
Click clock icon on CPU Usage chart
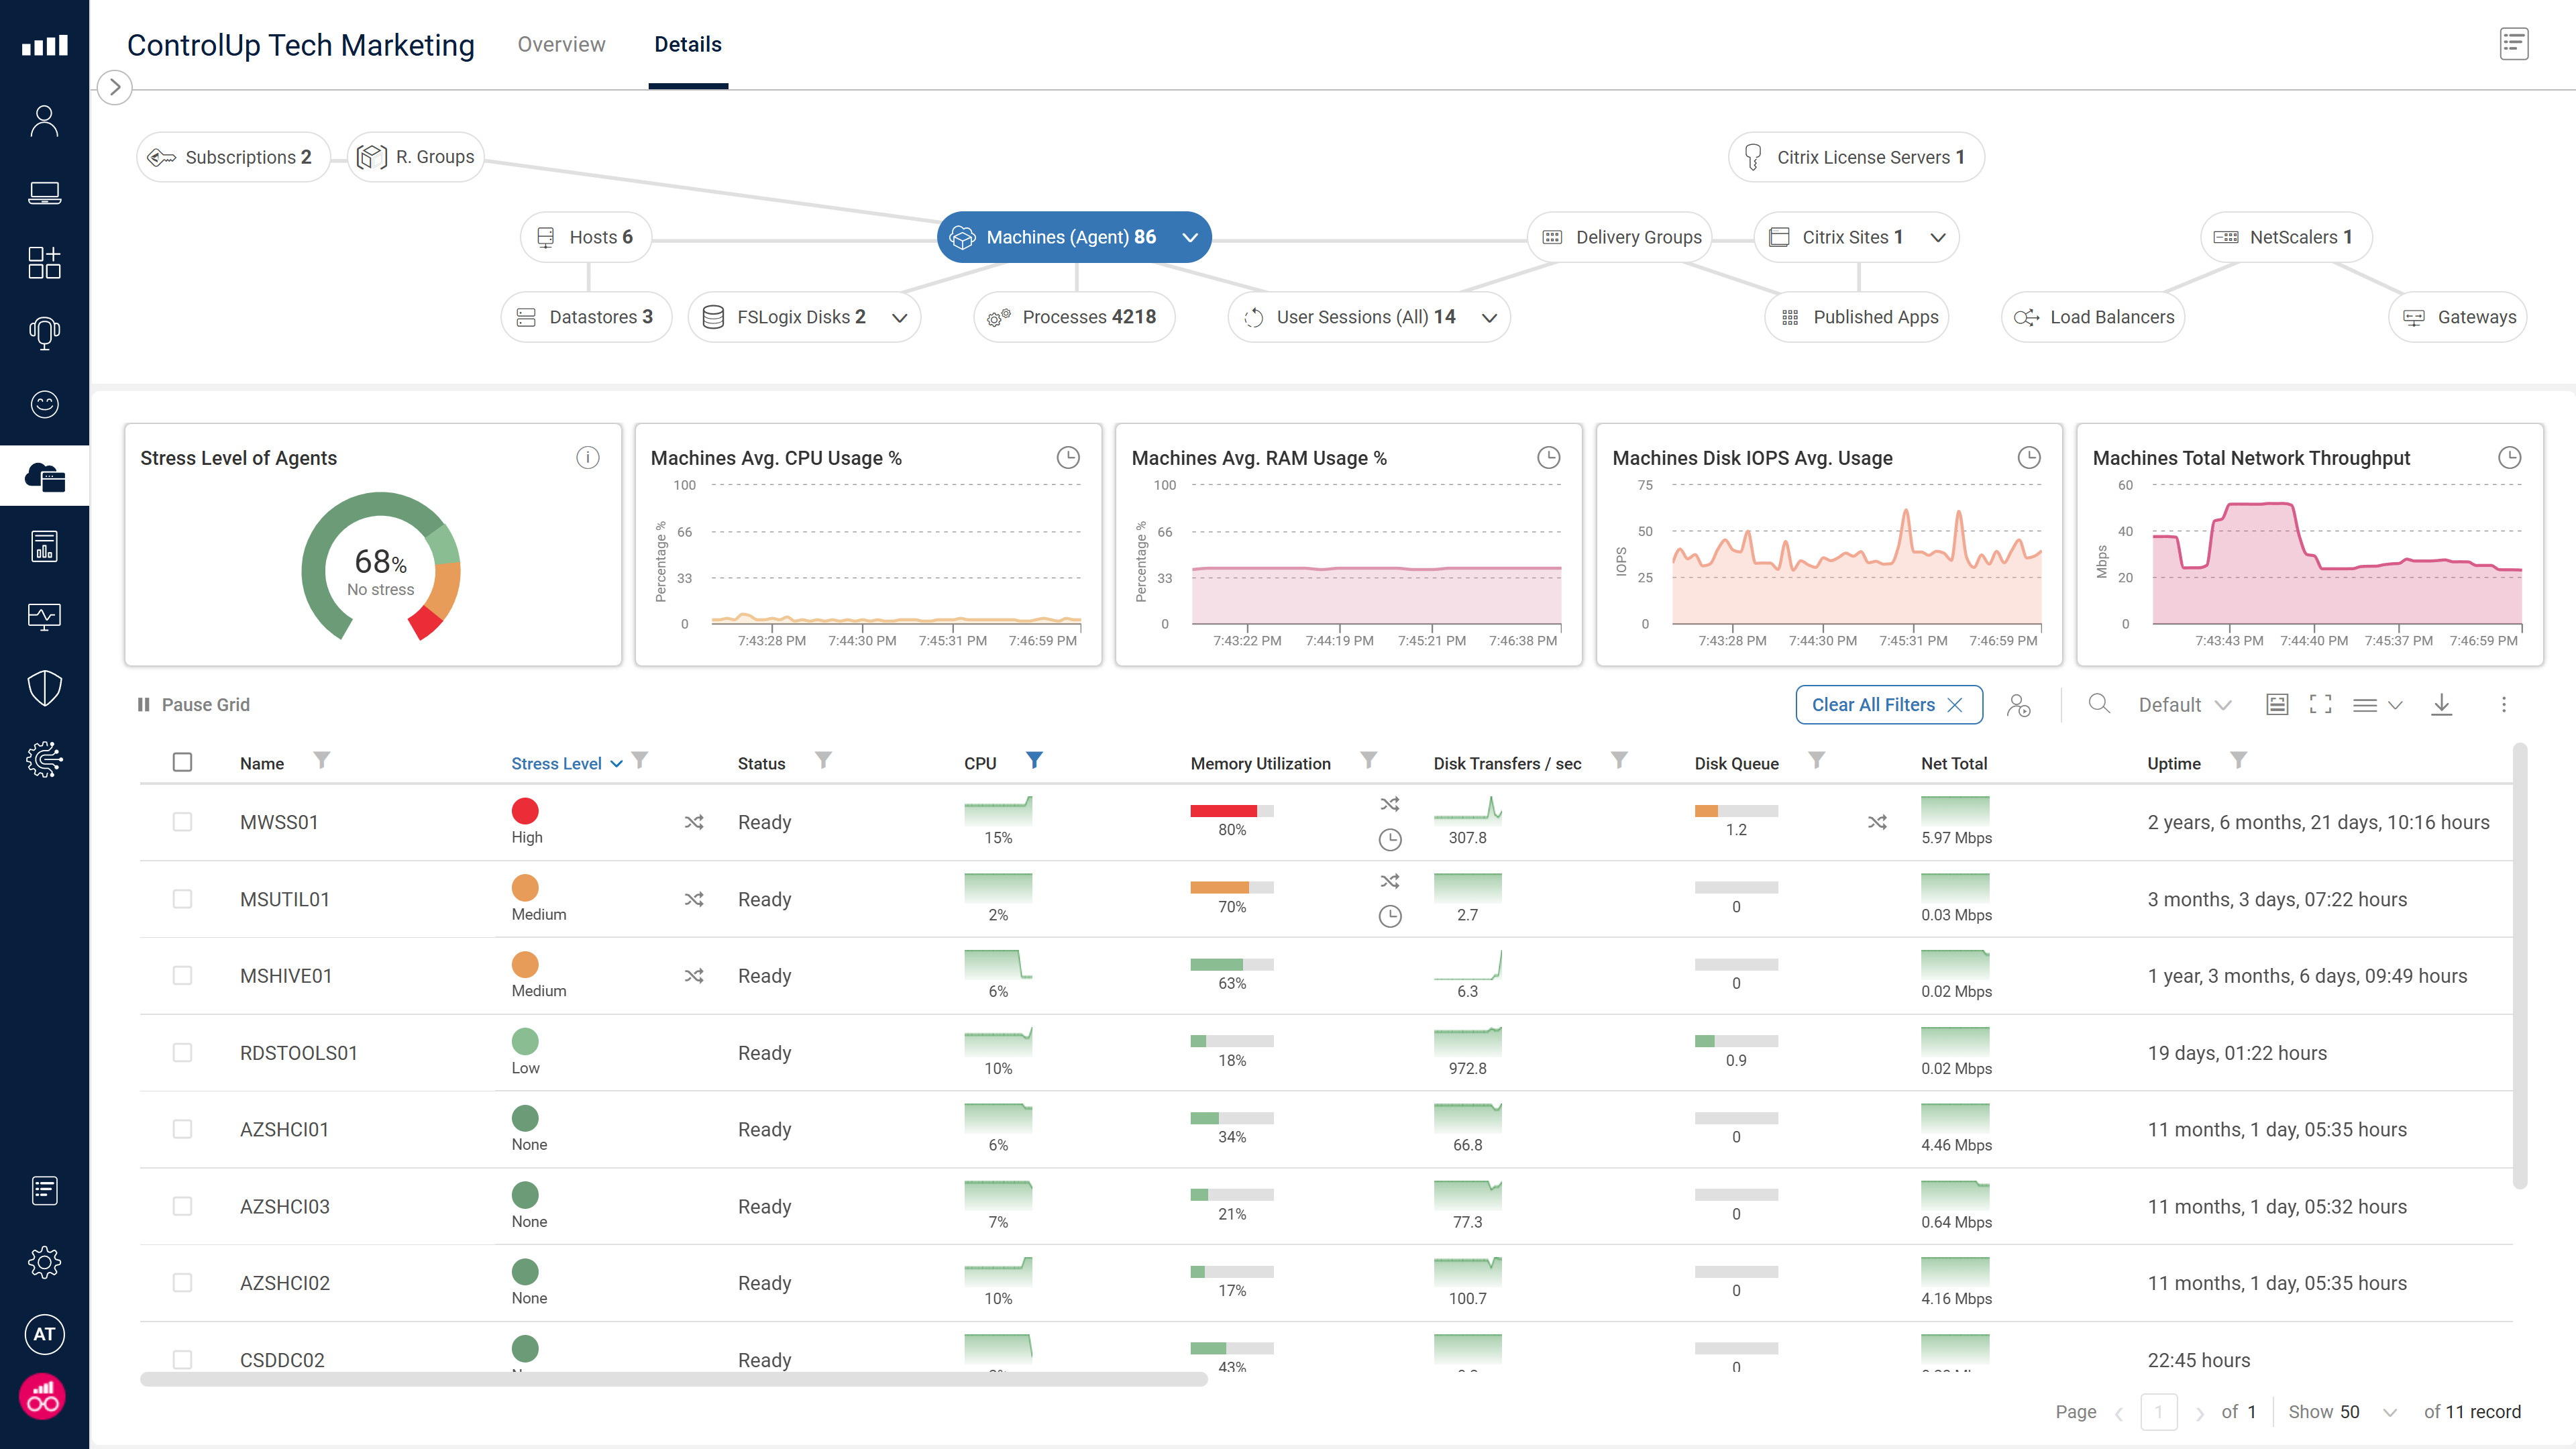1068,457
